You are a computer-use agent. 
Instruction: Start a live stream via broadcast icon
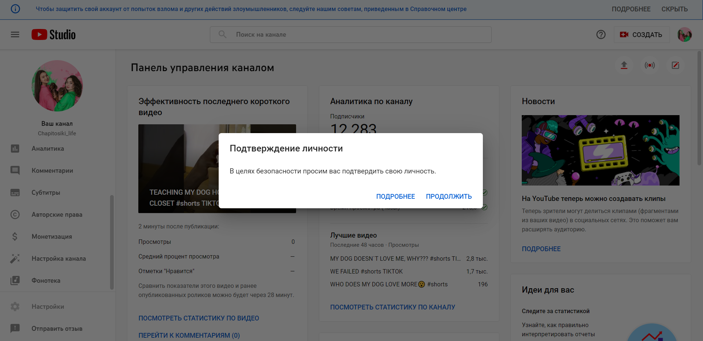pos(650,65)
